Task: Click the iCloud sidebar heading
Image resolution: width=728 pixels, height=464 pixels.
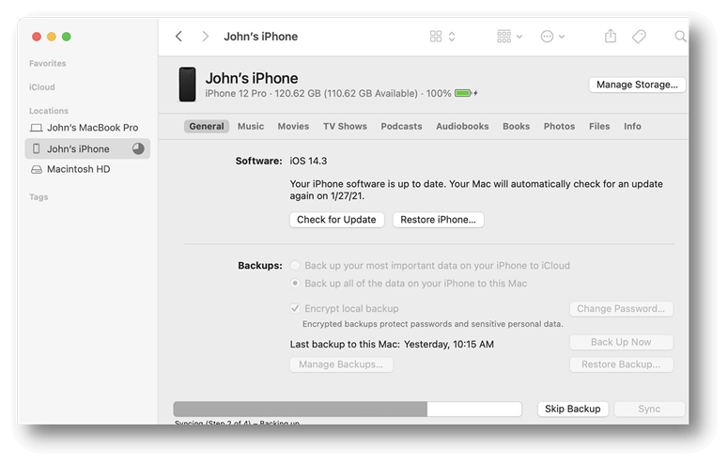Action: point(41,86)
